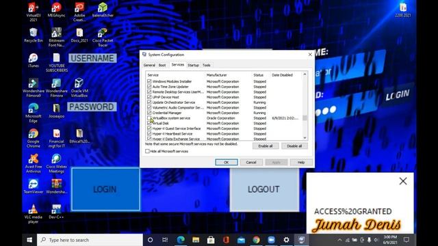Open MEGAsync desktop icon
Screen dimensions: 438x246
(x=56, y=10)
